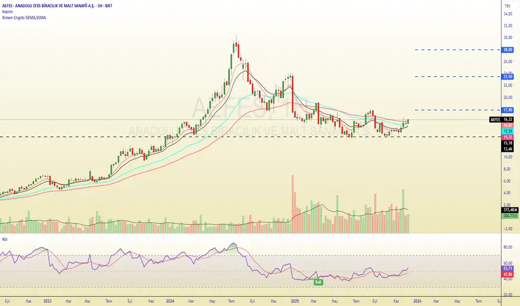Click the 2025 label on time axis
The height and width of the screenshot is (306, 520).
[295, 301]
